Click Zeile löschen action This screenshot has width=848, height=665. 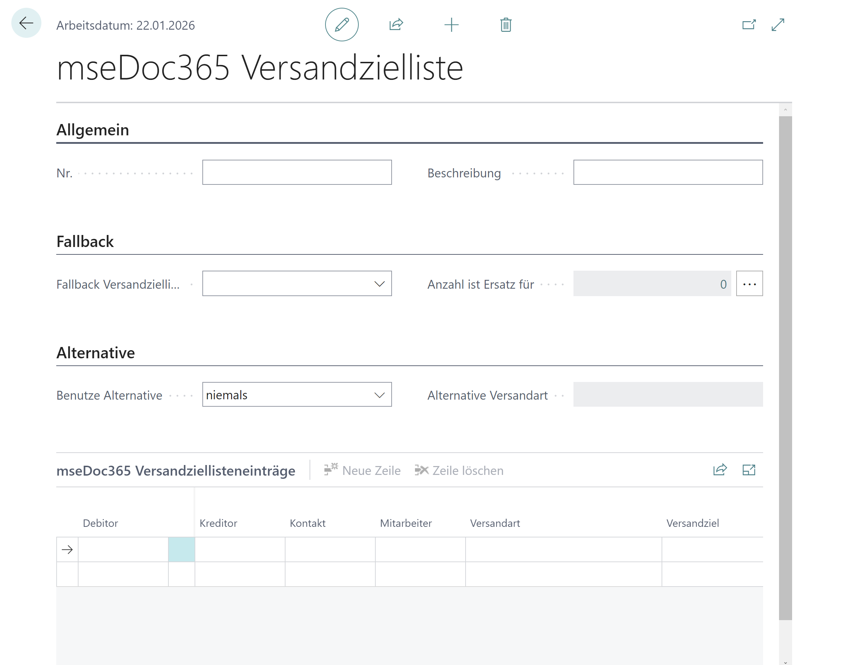click(459, 470)
